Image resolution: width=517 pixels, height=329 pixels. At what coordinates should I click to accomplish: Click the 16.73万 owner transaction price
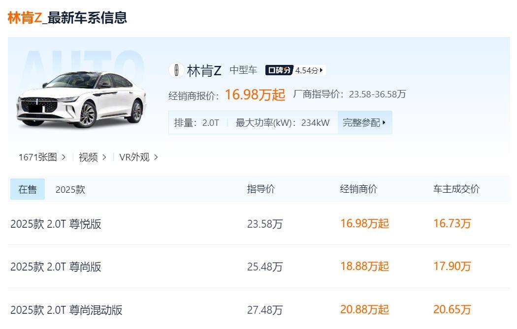tap(452, 224)
